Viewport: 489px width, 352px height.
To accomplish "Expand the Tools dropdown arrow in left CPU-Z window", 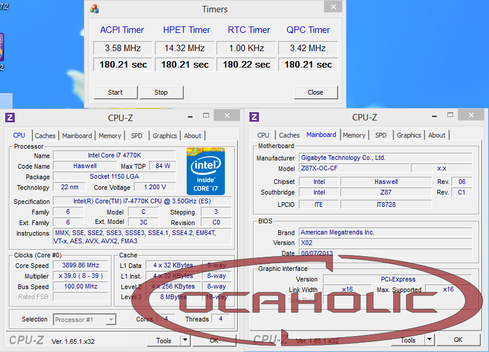I will 186,340.
